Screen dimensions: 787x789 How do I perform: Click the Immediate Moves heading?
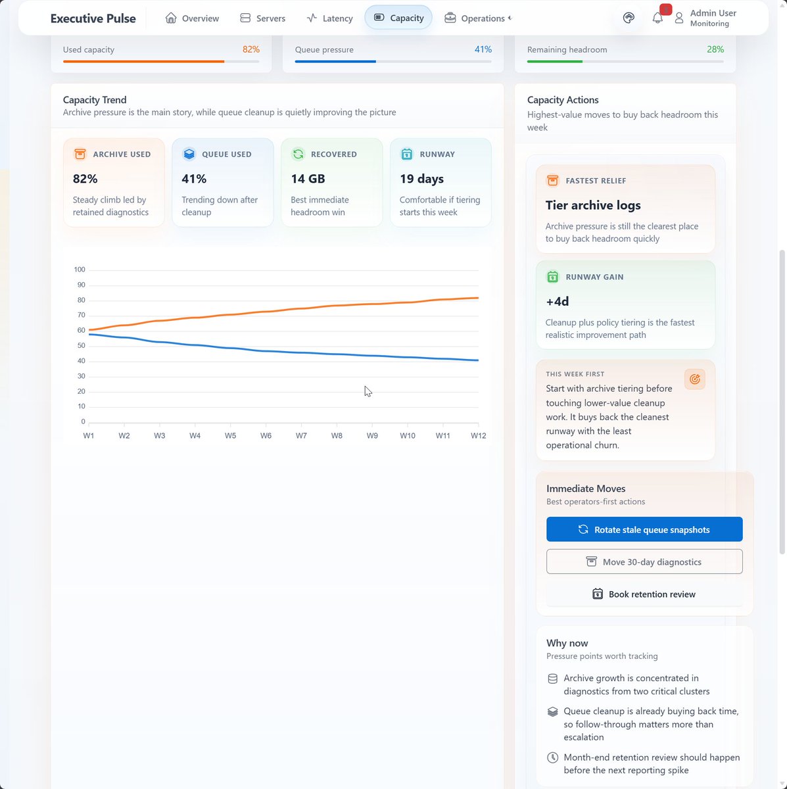click(x=586, y=489)
